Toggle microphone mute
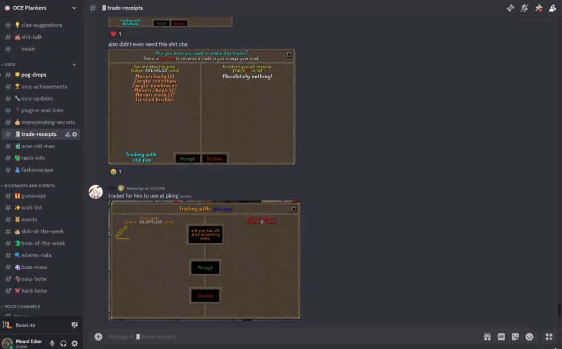 tap(52, 343)
